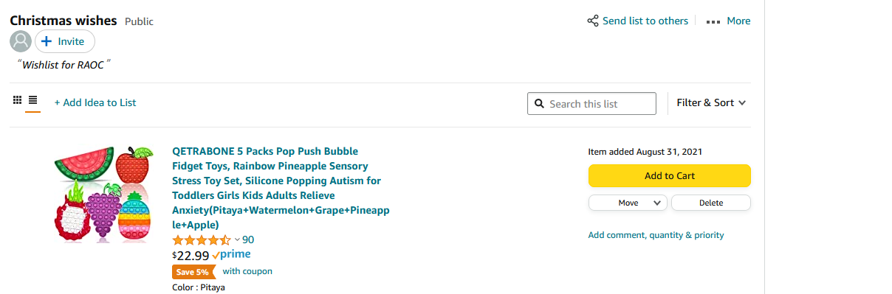The height and width of the screenshot is (294, 892).
Task: Delete the item from the list
Action: 711,203
